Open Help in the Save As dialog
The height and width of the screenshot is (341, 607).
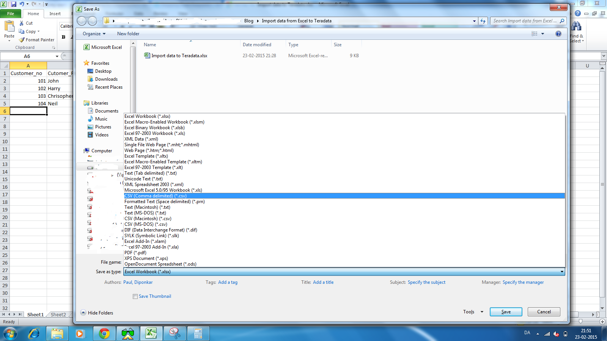[558, 33]
